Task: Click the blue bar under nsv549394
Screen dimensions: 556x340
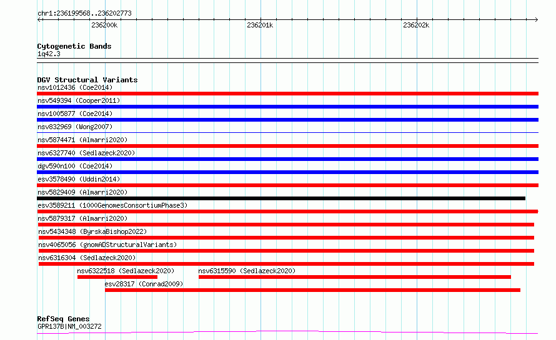Action: pos(287,107)
